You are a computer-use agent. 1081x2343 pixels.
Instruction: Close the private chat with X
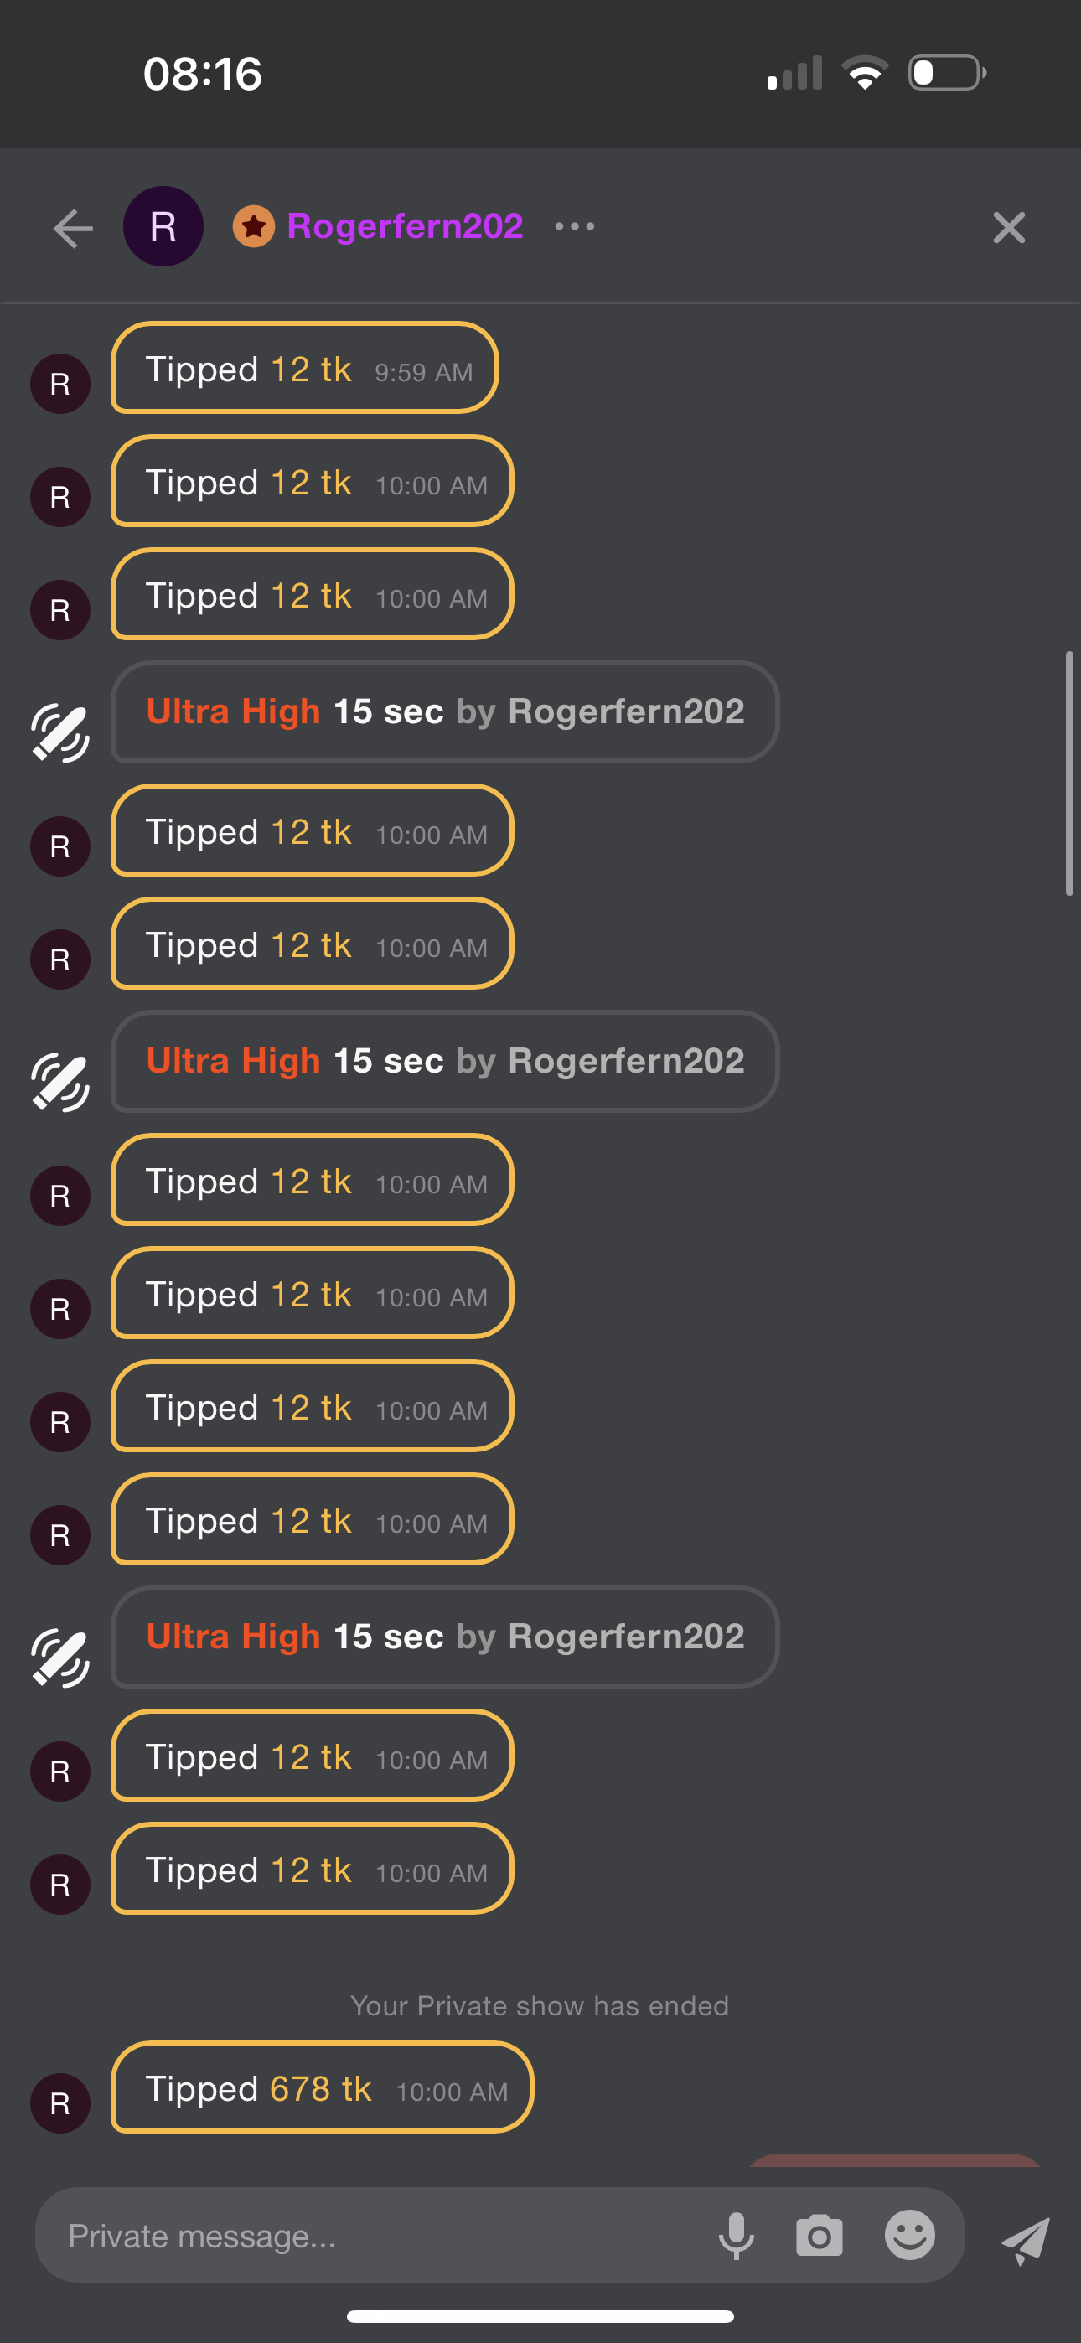point(1008,227)
